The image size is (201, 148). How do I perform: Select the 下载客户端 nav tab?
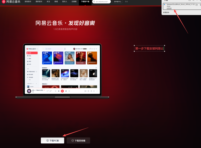85,2
